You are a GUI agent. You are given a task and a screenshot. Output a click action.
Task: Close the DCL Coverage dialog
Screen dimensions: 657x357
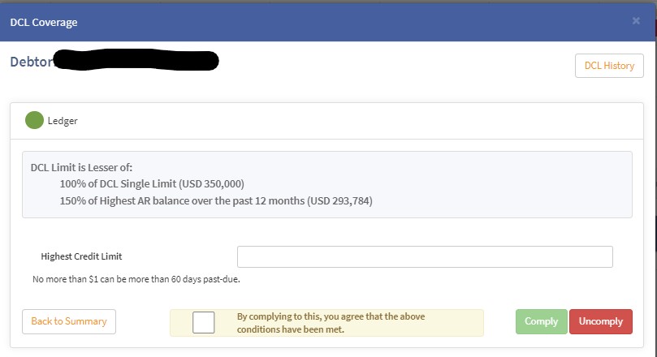[636, 21]
